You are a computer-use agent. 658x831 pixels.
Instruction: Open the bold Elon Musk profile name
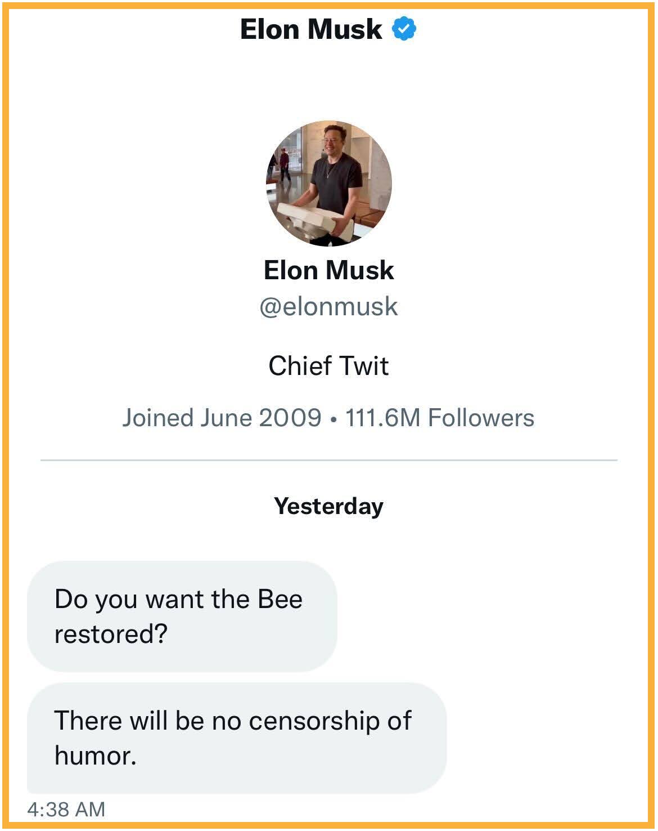click(329, 270)
